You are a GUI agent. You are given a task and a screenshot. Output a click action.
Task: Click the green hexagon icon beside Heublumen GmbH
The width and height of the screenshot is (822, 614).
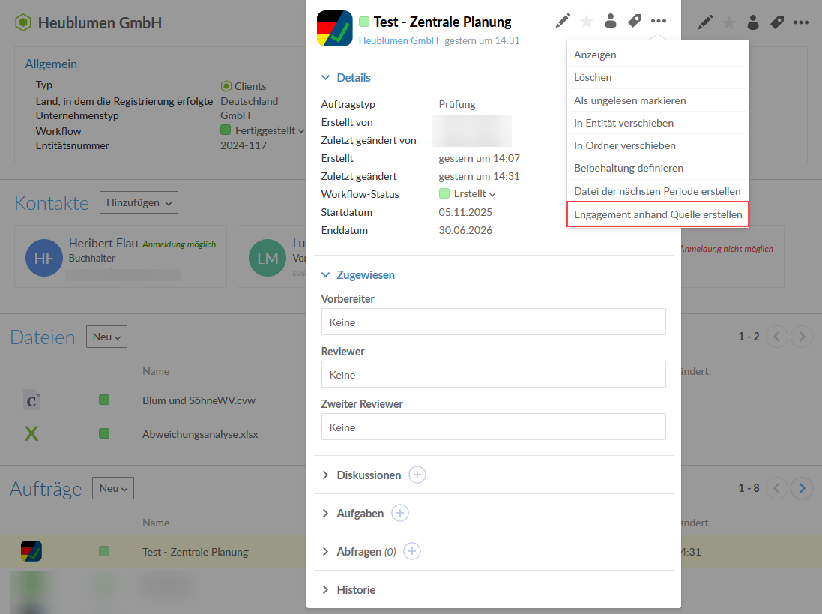click(23, 23)
